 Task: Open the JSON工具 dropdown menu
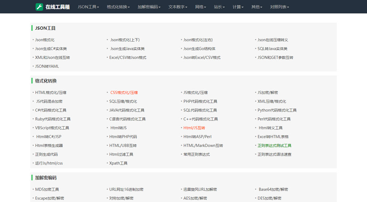click(x=88, y=7)
